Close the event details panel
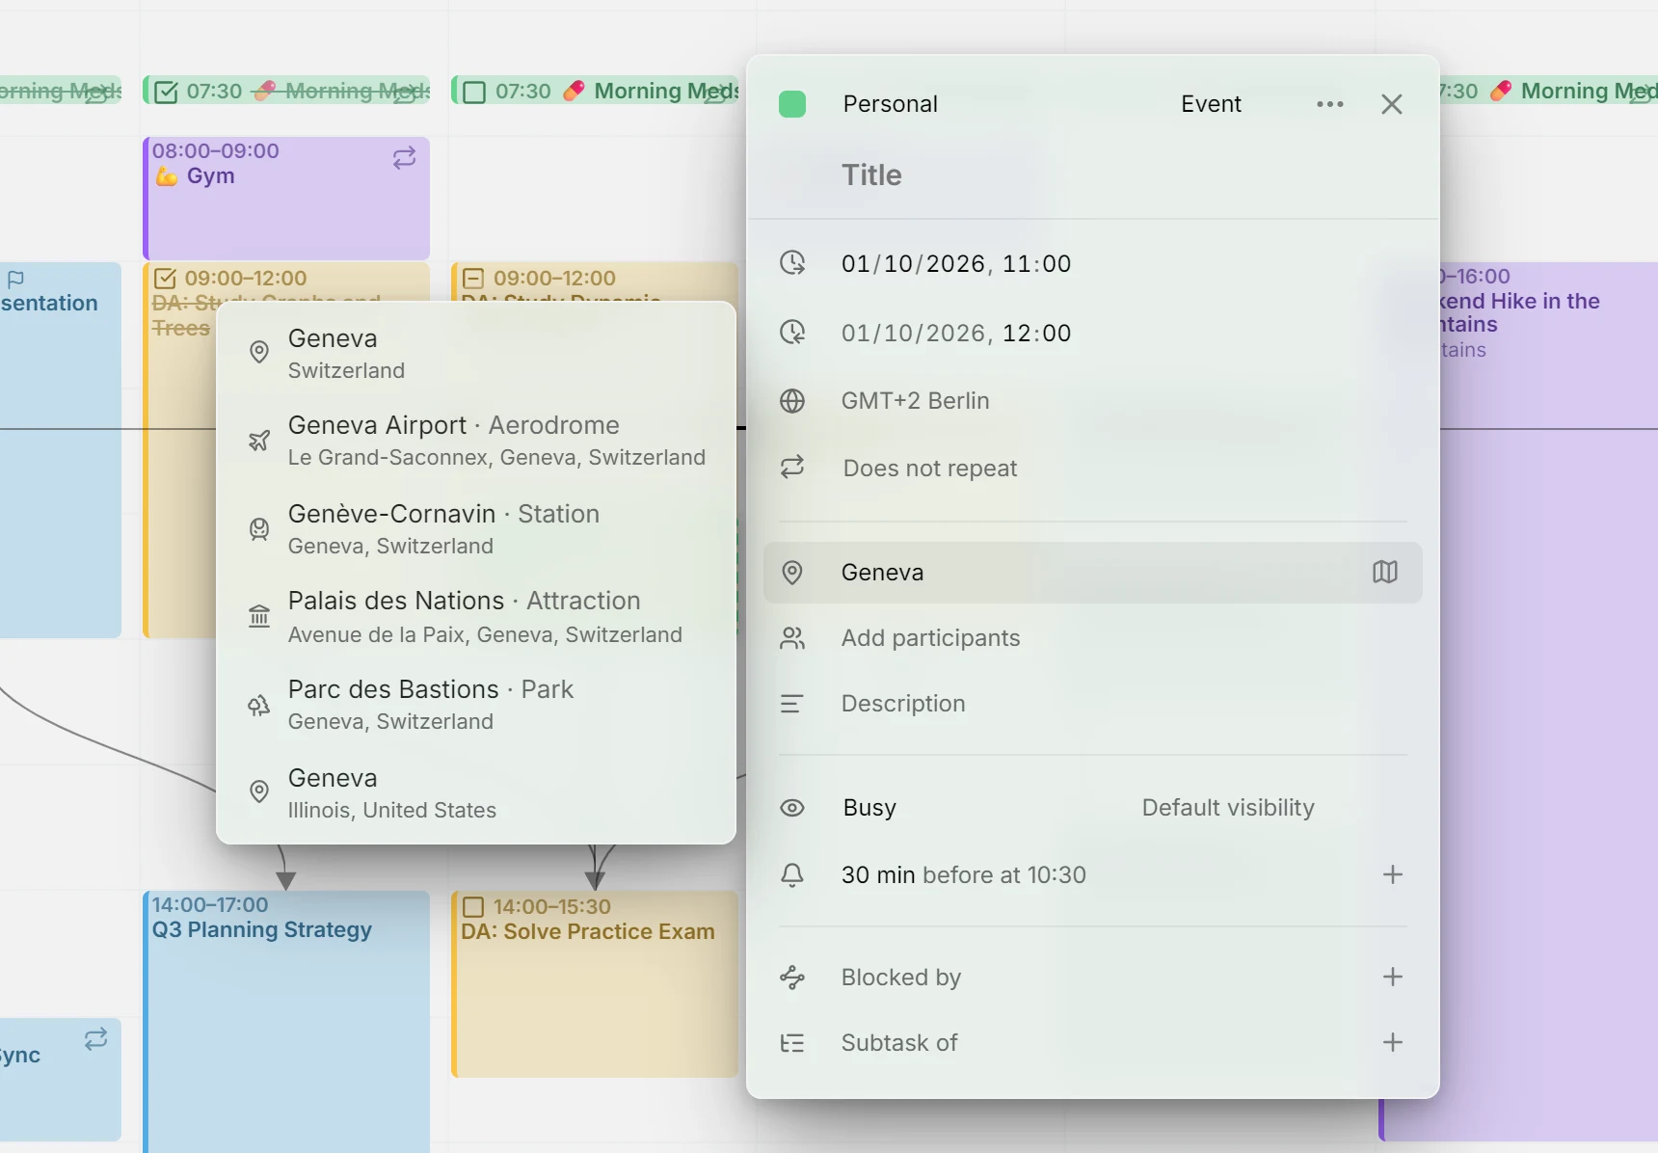The image size is (1658, 1153). [x=1391, y=104]
